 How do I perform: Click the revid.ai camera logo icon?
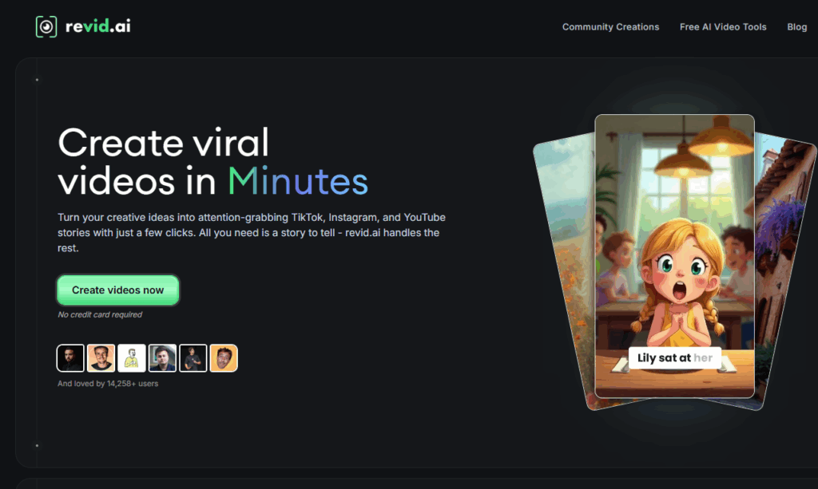click(x=46, y=26)
